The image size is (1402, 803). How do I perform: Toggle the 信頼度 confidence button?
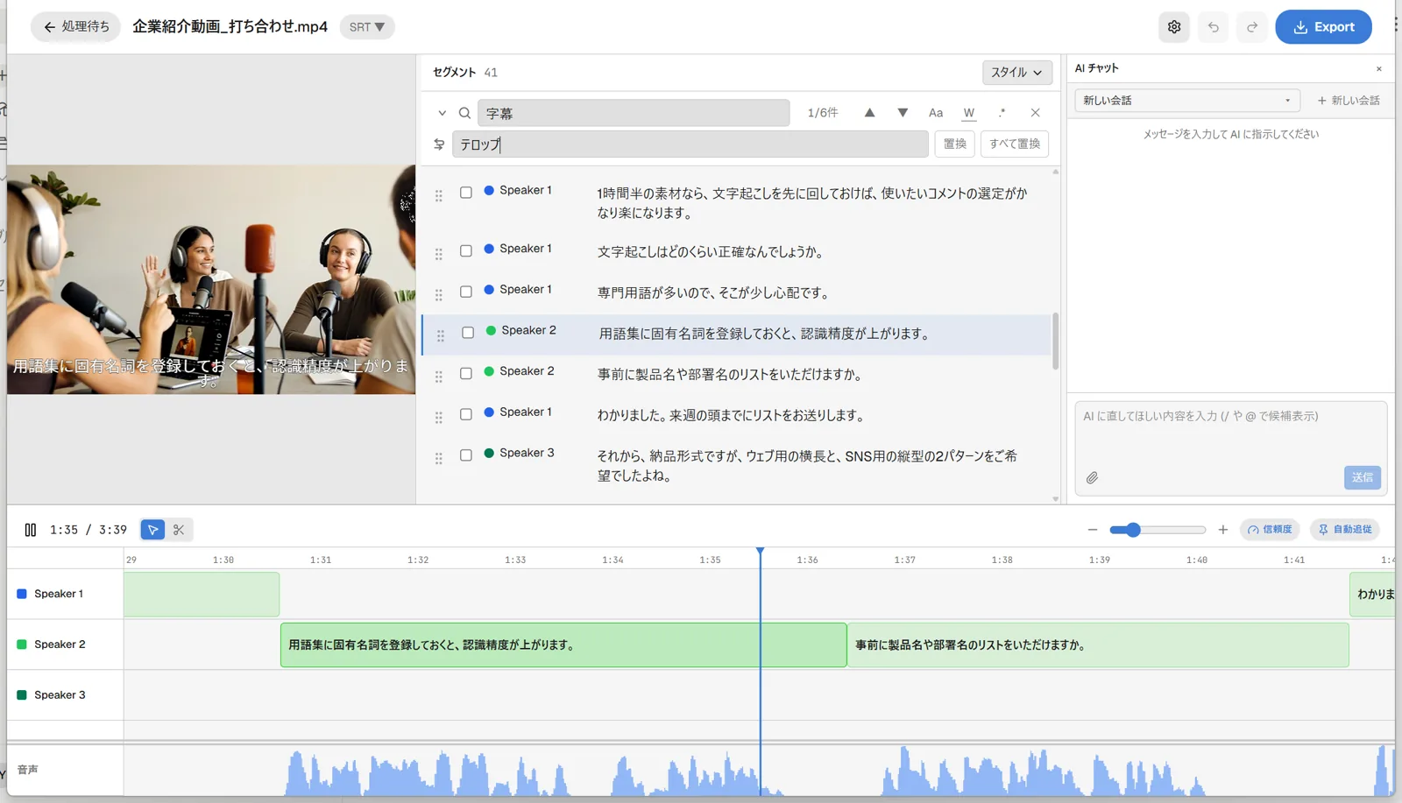tap(1270, 530)
